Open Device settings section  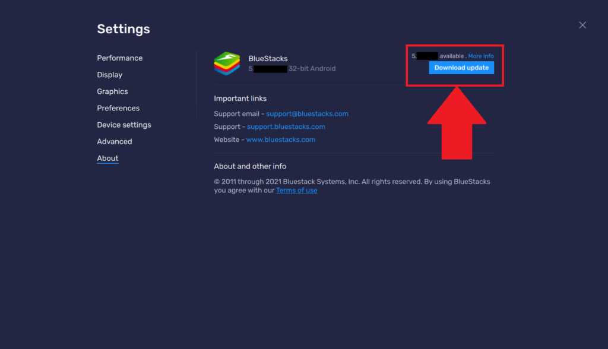(x=124, y=125)
